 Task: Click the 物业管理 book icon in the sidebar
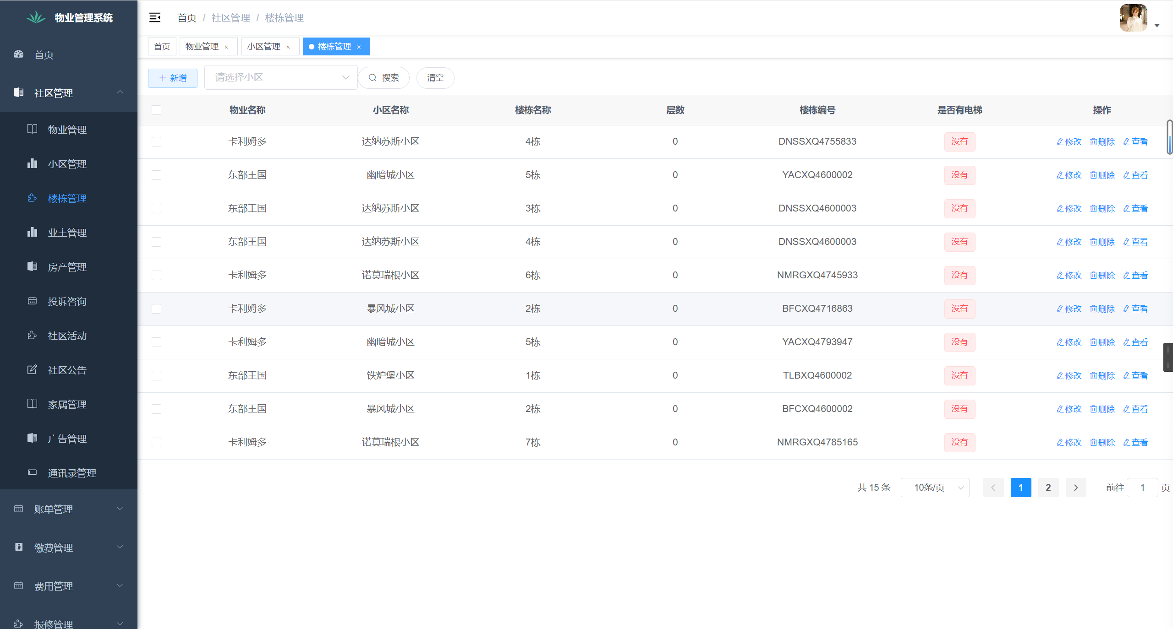tap(32, 129)
